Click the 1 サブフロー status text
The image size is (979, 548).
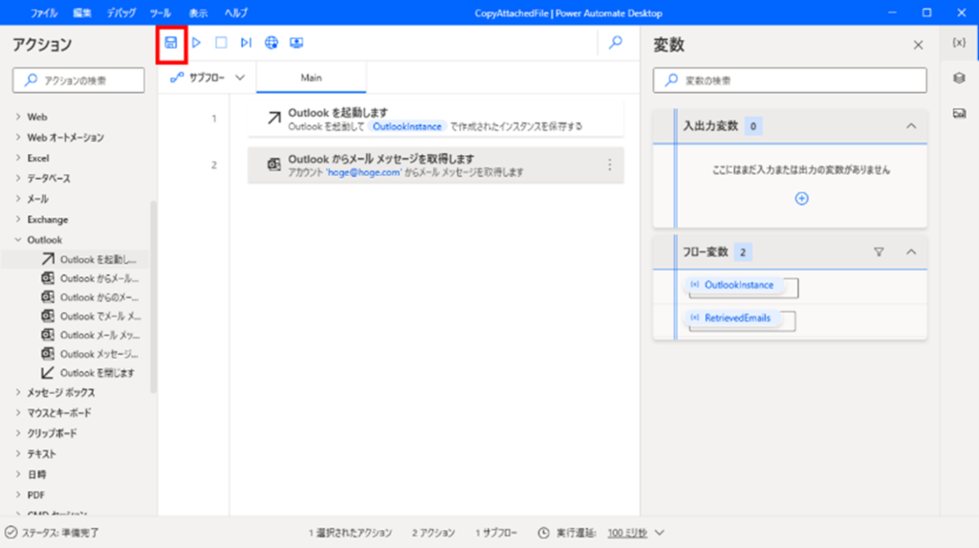496,533
